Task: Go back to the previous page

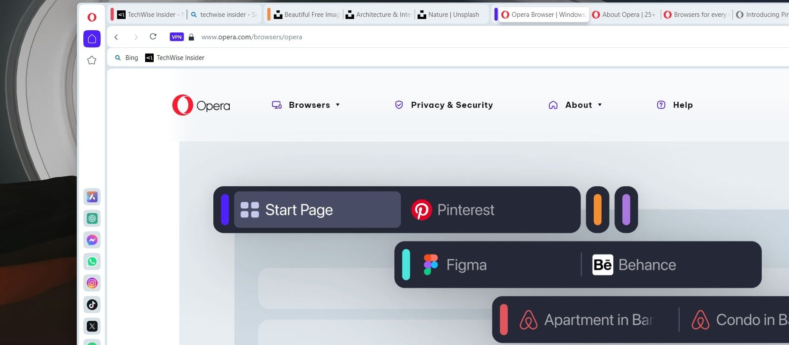Action: (116, 37)
